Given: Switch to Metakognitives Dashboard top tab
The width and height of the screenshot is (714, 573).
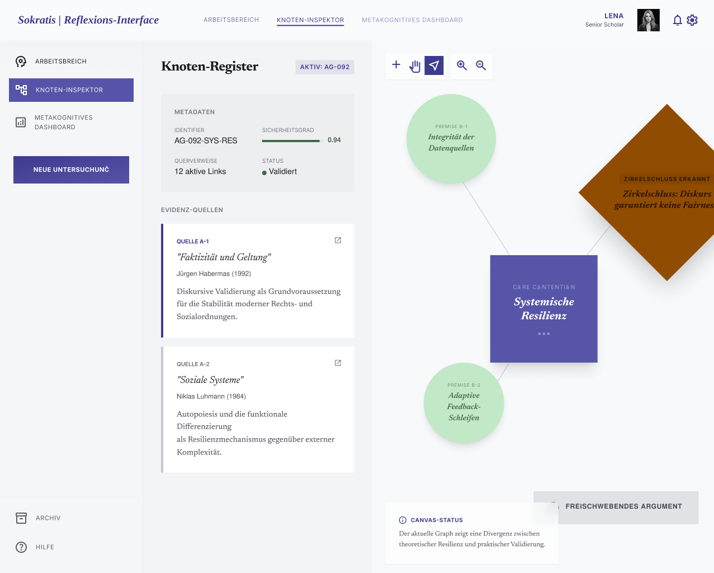Looking at the screenshot, I should 412,20.
